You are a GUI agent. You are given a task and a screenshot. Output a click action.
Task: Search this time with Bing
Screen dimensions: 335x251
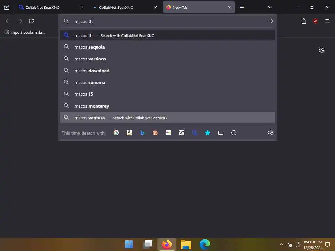click(x=142, y=133)
